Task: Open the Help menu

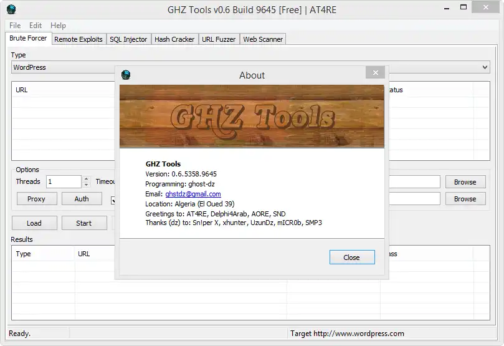Action: [x=58, y=26]
